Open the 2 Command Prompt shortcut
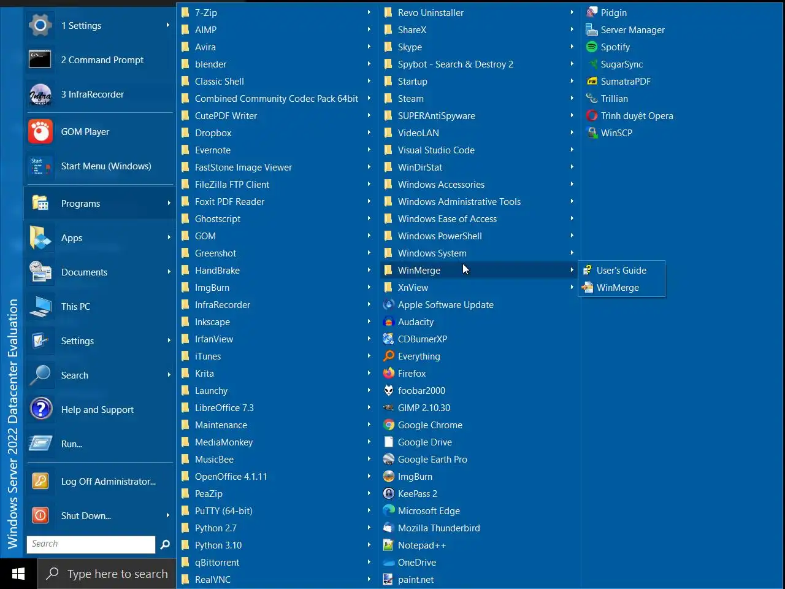This screenshot has width=785, height=589. coord(99,60)
